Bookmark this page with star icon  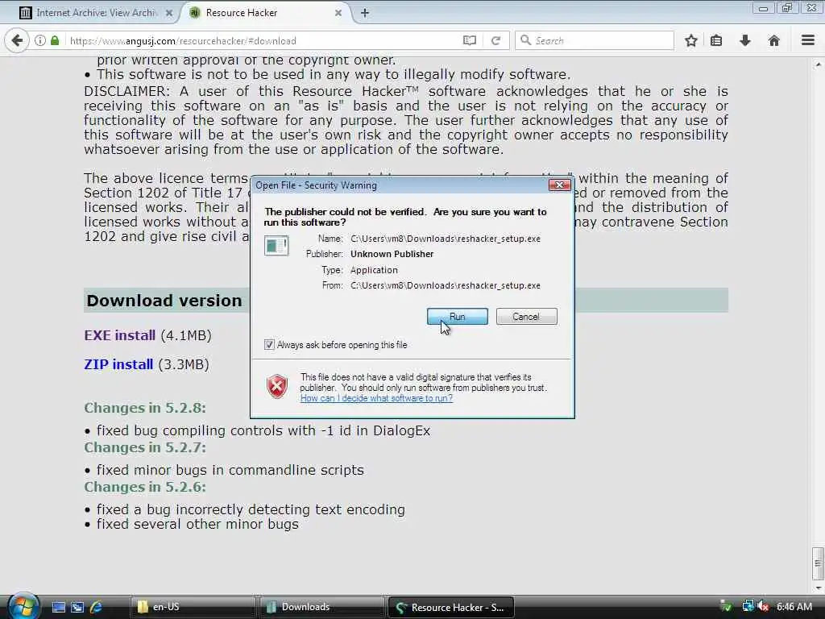[x=690, y=40]
